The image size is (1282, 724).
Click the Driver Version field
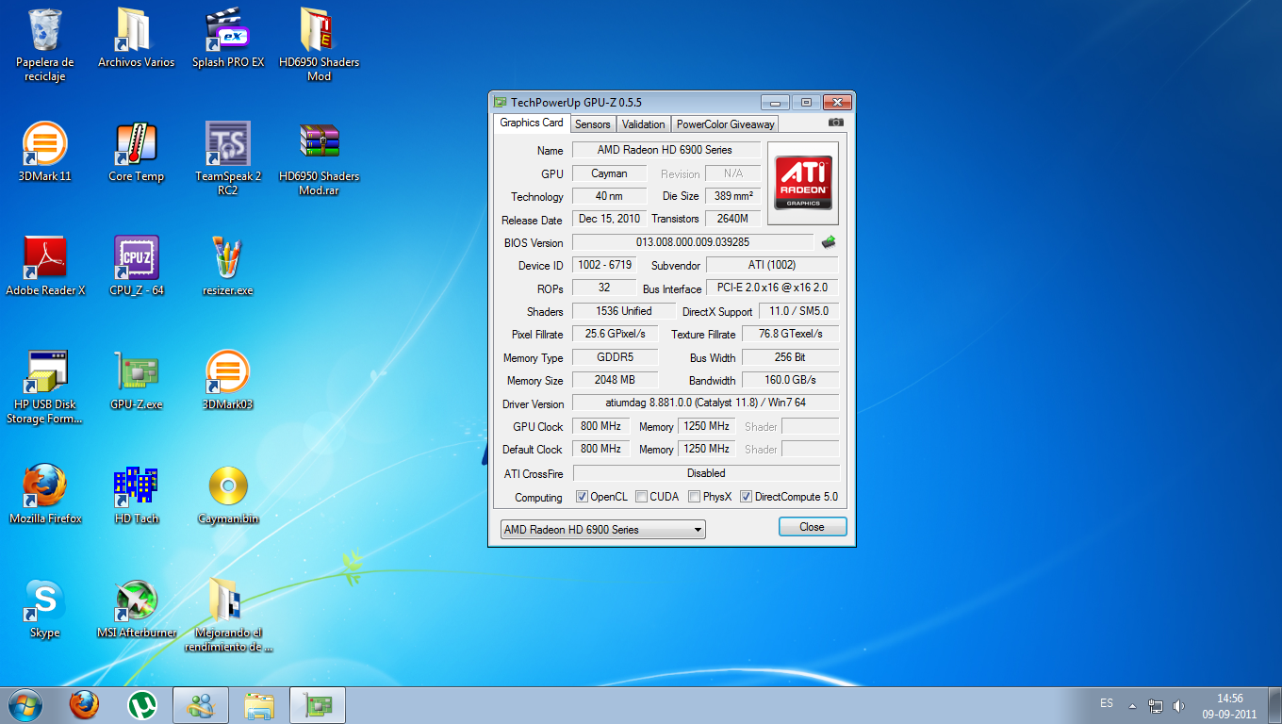[706, 403]
